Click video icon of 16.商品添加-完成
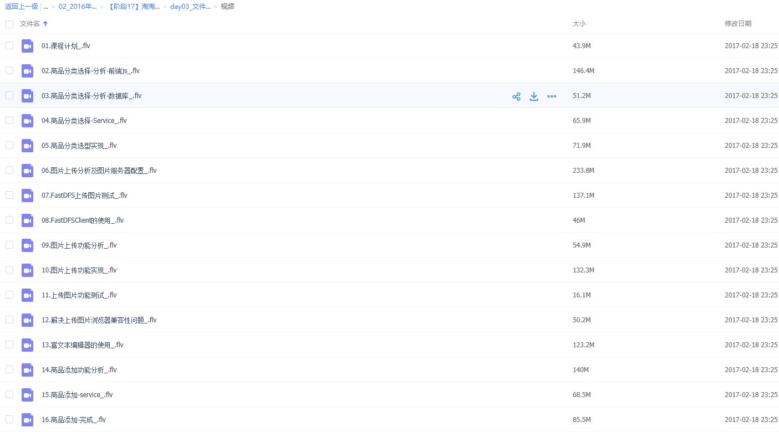779x432 pixels. pyautogui.click(x=28, y=420)
